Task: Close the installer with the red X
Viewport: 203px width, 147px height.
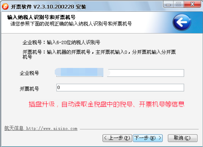Action: coord(192,4)
